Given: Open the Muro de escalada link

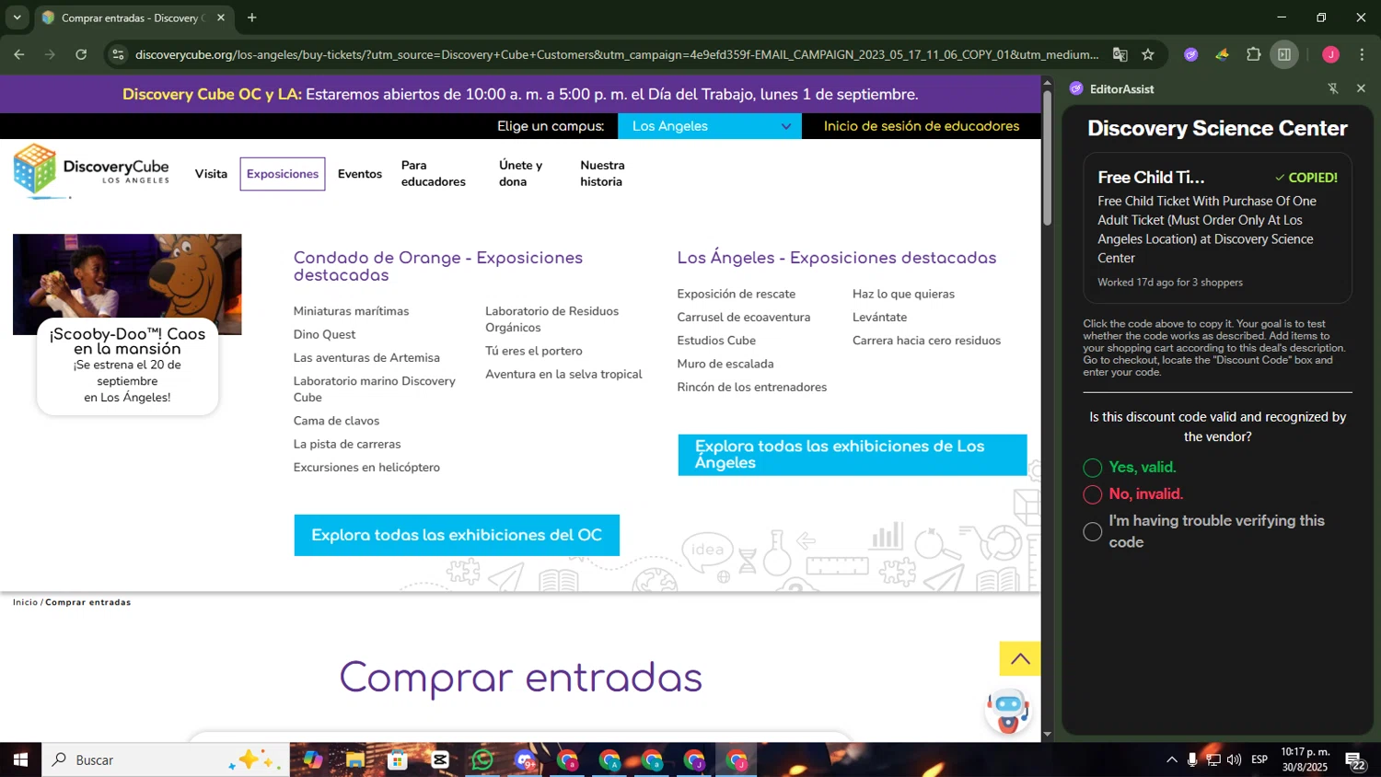Looking at the screenshot, I should [x=725, y=364].
